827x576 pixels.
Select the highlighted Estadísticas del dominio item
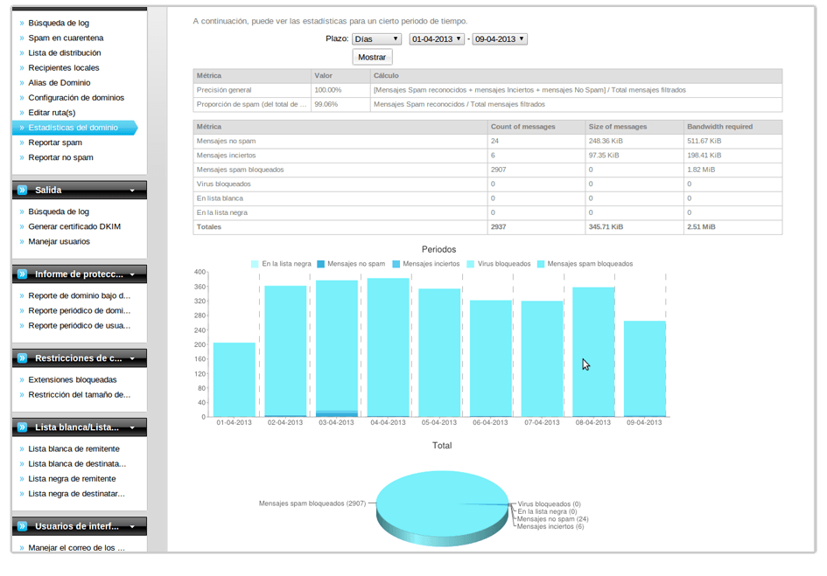[74, 128]
